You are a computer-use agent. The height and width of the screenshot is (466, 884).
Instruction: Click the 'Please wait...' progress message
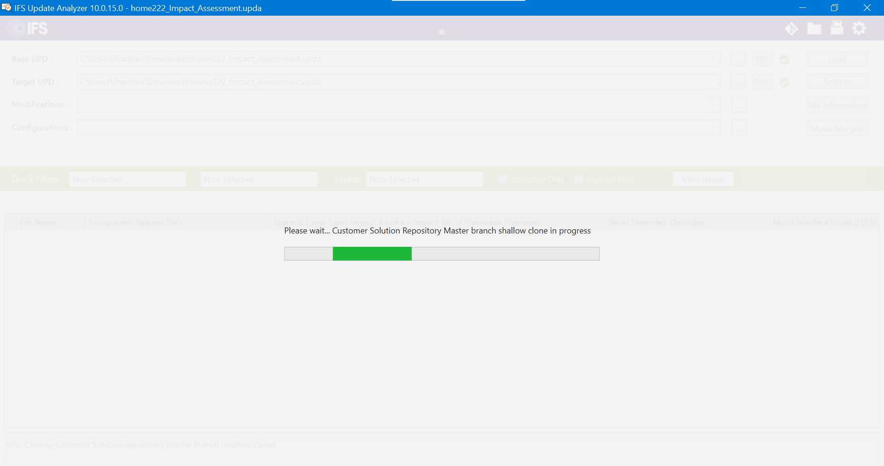[437, 231]
